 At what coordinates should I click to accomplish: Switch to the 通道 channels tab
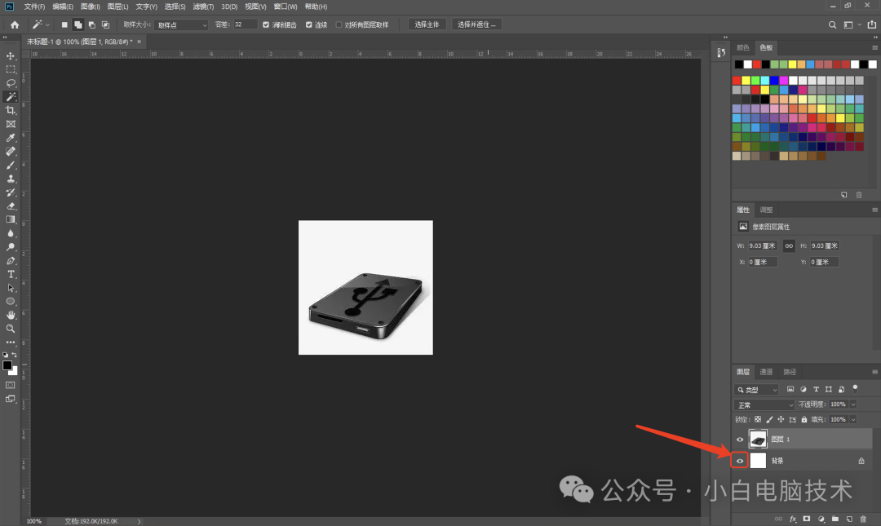(766, 372)
